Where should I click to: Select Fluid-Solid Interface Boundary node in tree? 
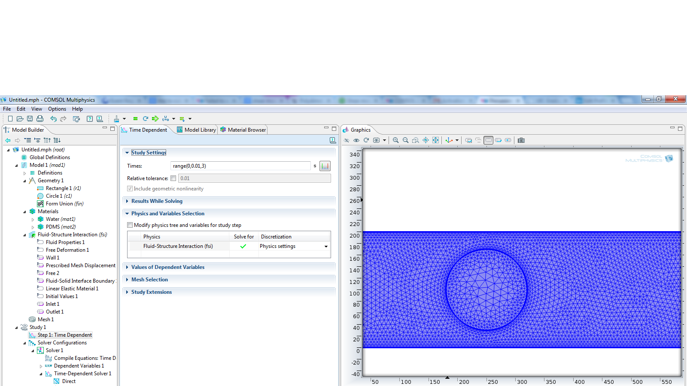pos(80,281)
